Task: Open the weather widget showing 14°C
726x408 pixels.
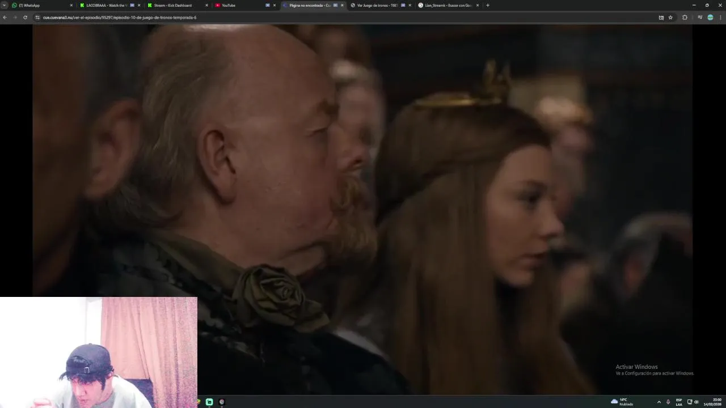Action: pyautogui.click(x=622, y=402)
